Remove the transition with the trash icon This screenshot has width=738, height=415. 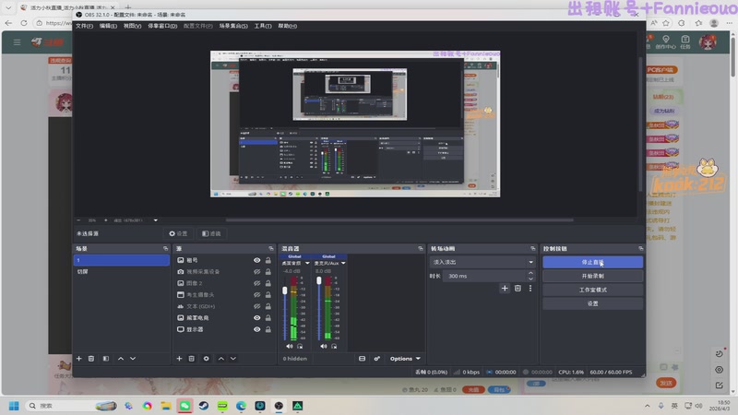click(518, 288)
